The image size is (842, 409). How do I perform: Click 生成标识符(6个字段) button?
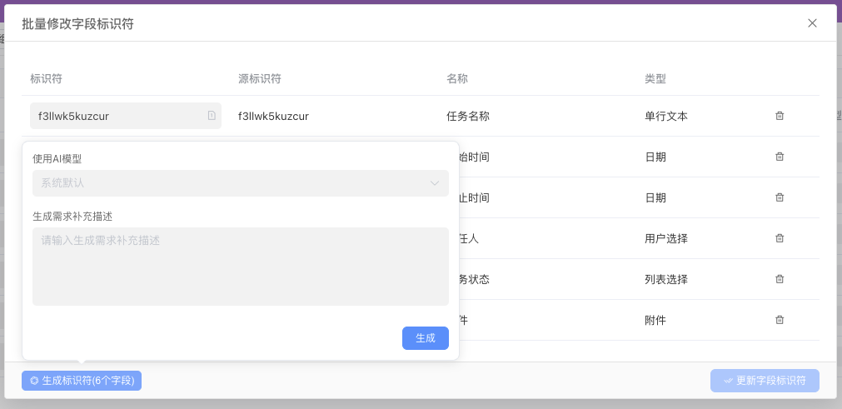click(82, 381)
